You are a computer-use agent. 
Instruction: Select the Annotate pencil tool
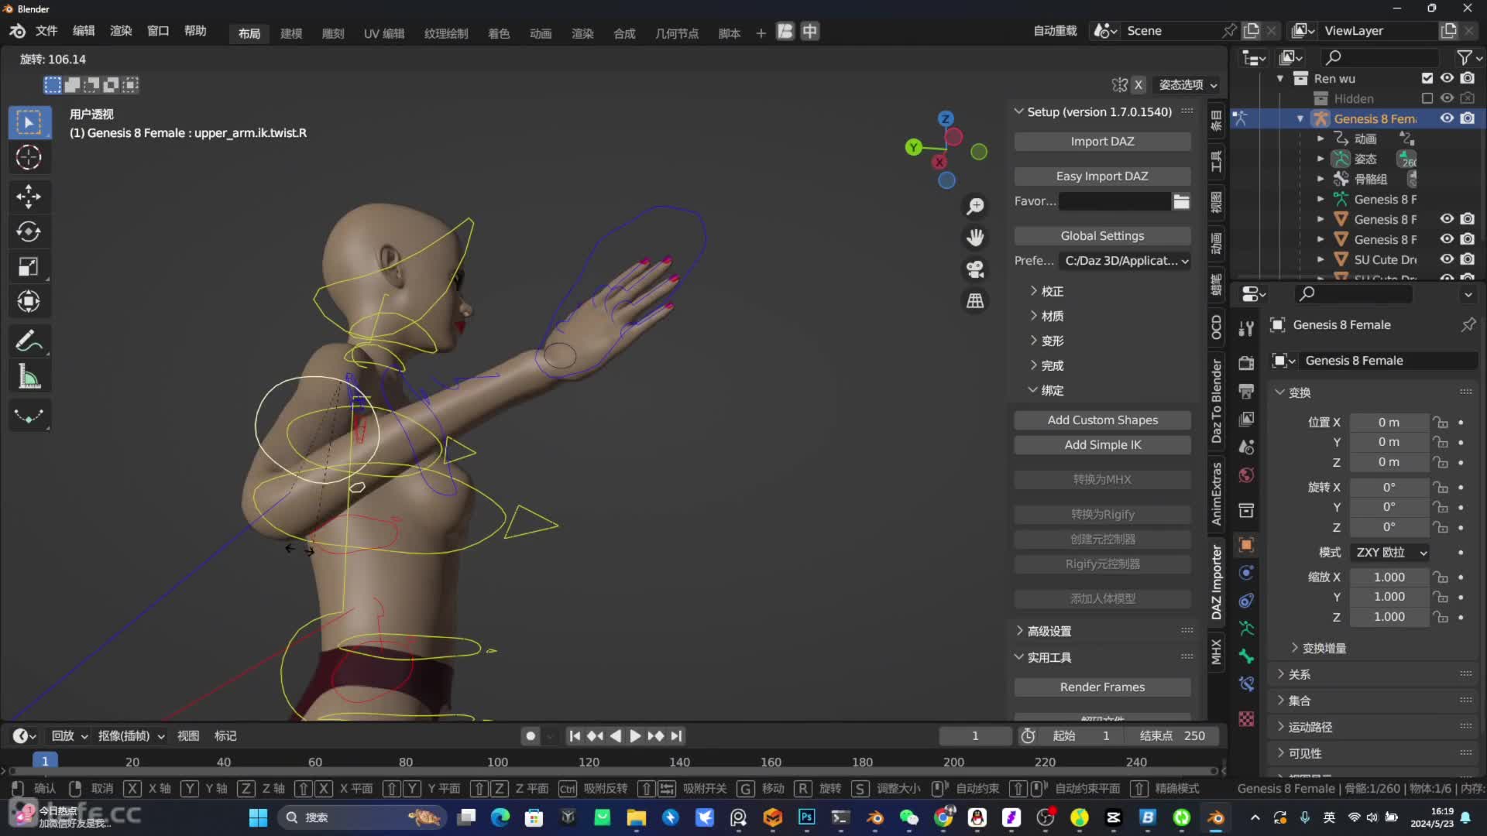[x=29, y=341]
